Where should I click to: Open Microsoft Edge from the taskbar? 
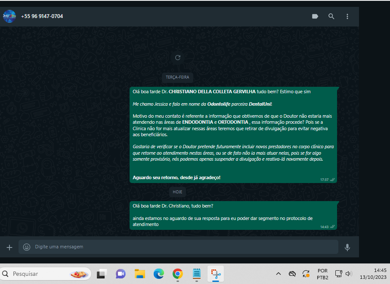[x=159, y=274]
